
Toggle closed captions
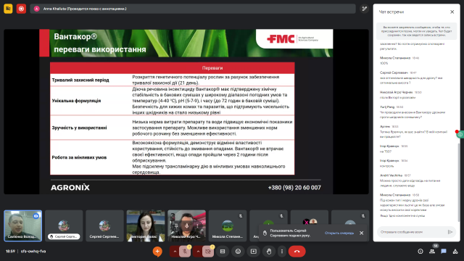[x=223, y=252]
